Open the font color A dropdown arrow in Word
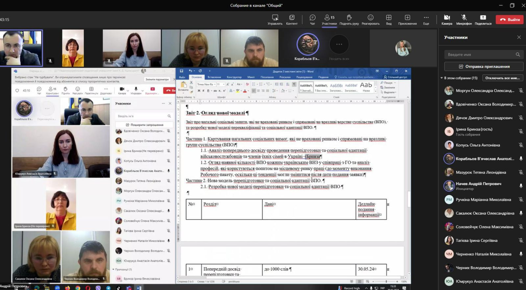Image resolution: width=526 pixels, height=290 pixels. pyautogui.click(x=248, y=91)
